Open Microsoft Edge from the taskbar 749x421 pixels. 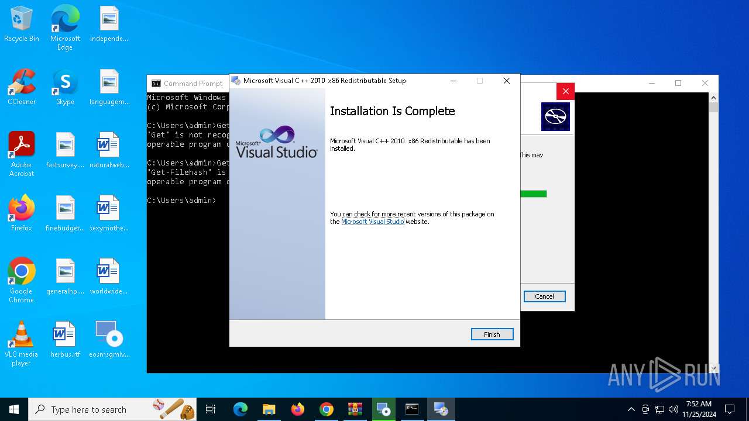click(240, 409)
